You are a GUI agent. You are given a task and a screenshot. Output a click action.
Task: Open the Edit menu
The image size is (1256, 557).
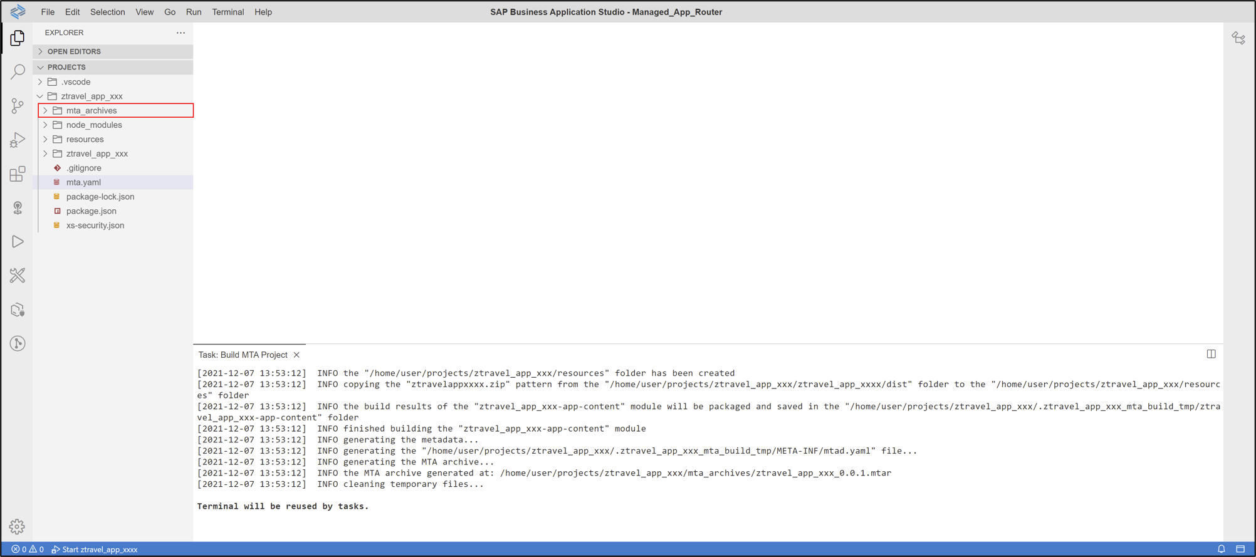72,12
